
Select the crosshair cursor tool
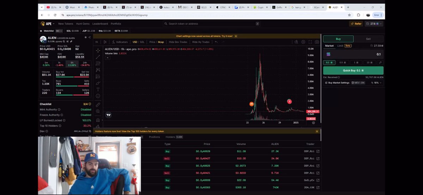coord(98,50)
